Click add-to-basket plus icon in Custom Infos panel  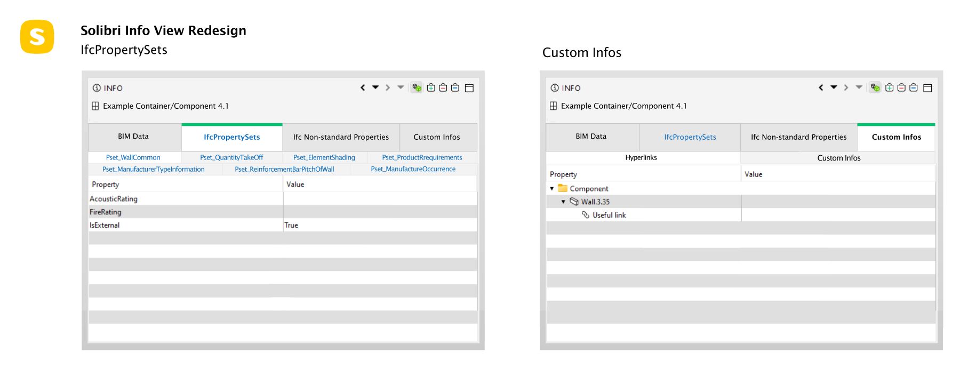[889, 87]
